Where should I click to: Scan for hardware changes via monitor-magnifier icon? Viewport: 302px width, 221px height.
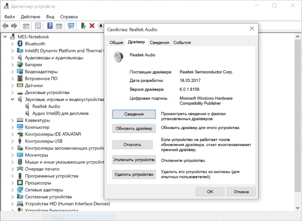click(x=71, y=26)
